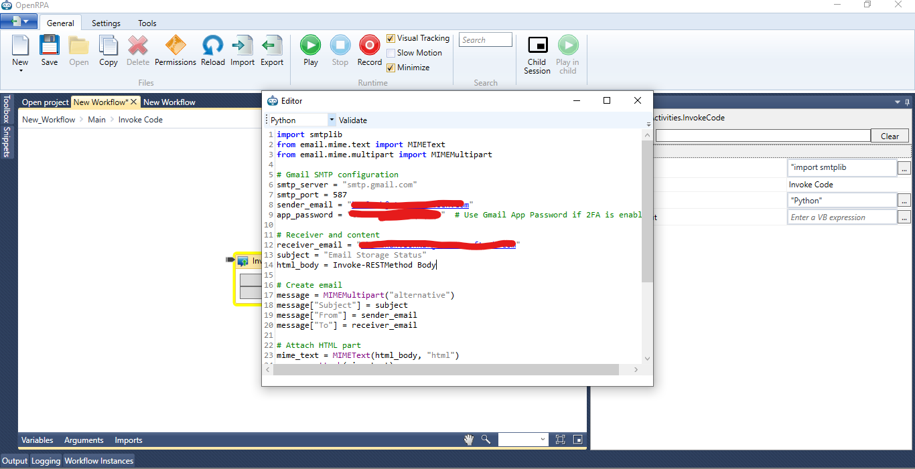The image size is (915, 469).
Task: Click the Editor vertical scrollbar thumb
Action: pyautogui.click(x=646, y=211)
